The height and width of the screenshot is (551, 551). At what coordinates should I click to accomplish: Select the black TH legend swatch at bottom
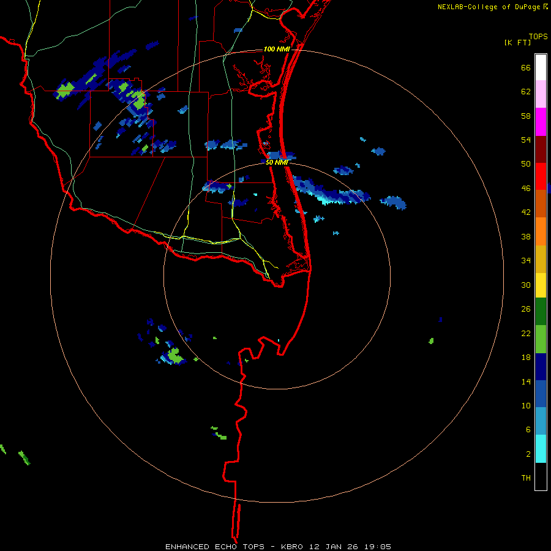[541, 476]
